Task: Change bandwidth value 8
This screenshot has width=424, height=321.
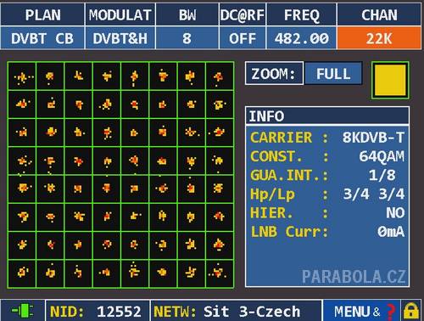Action: click(x=187, y=38)
